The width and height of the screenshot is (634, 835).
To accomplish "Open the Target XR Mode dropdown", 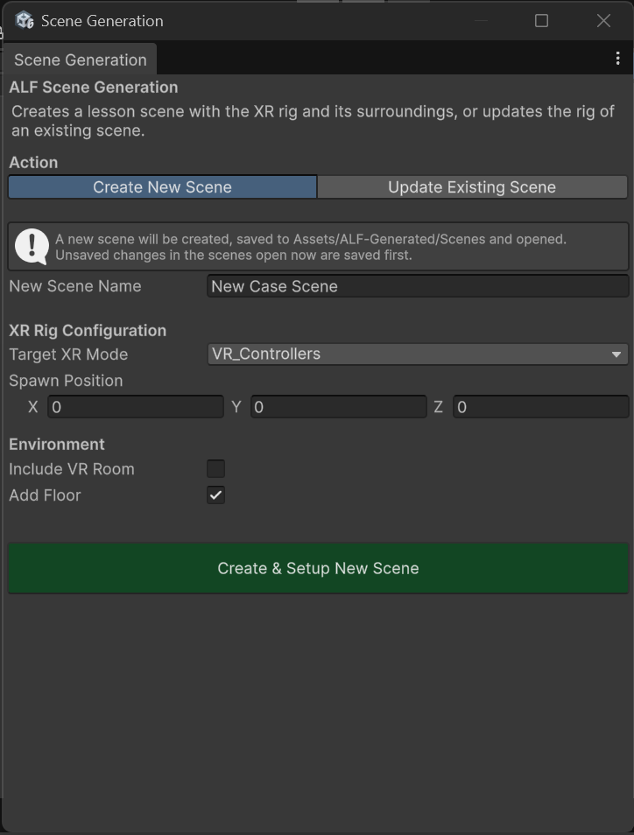I will [x=418, y=354].
